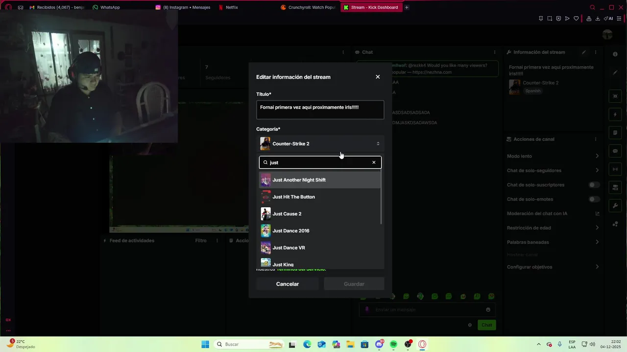Open browser tab search magnifier icon

592,7
